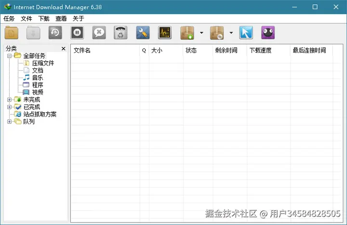Maximize the Internet Download Manager window
Viewport: 347px width, 225px height.
click(x=315, y=7)
